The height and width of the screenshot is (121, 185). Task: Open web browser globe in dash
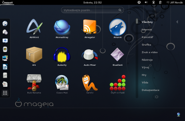(5, 23)
